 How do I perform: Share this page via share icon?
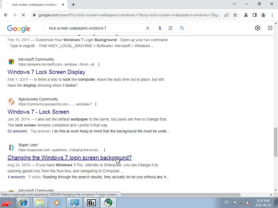[226, 15]
